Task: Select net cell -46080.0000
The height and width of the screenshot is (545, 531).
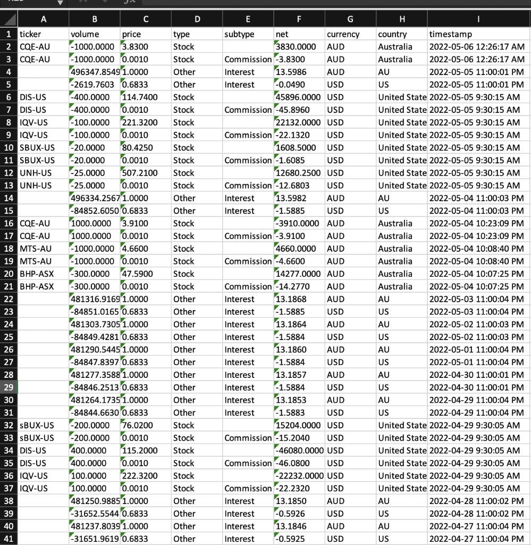Action: click(x=299, y=450)
